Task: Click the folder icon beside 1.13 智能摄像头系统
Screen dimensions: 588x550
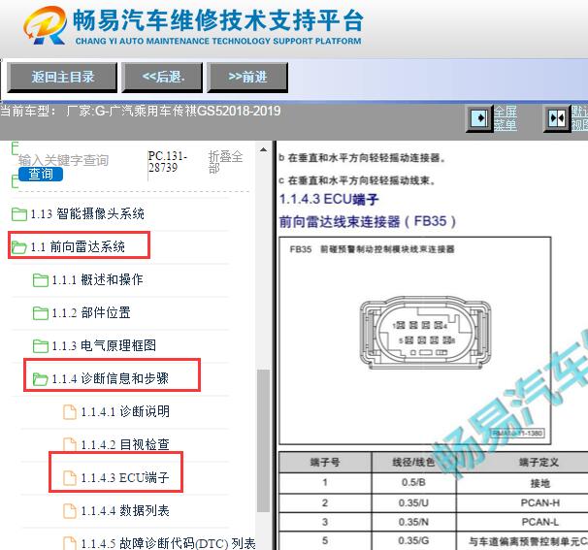Action: coord(19,214)
